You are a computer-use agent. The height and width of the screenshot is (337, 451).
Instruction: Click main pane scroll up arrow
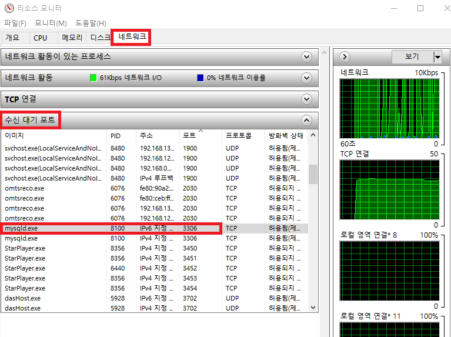pyautogui.click(x=324, y=52)
